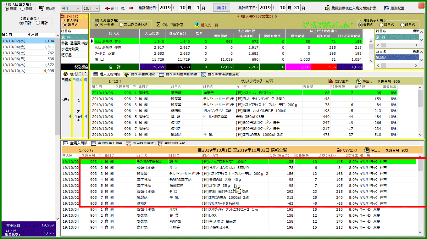Viewport: 427px width, 239px height.
Task: Collapse 費目別分類 panel with yellow chevrons
Action: point(83,16)
